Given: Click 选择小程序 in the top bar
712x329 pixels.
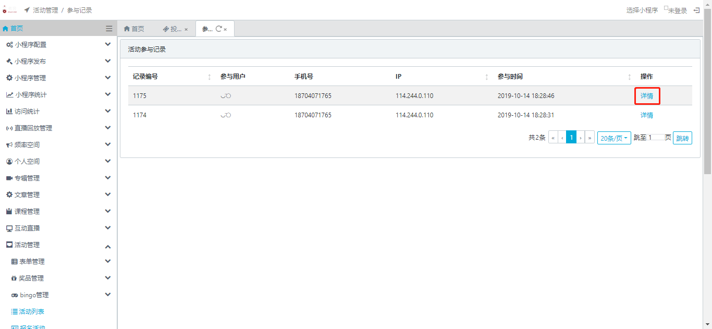Looking at the screenshot, I should (642, 10).
